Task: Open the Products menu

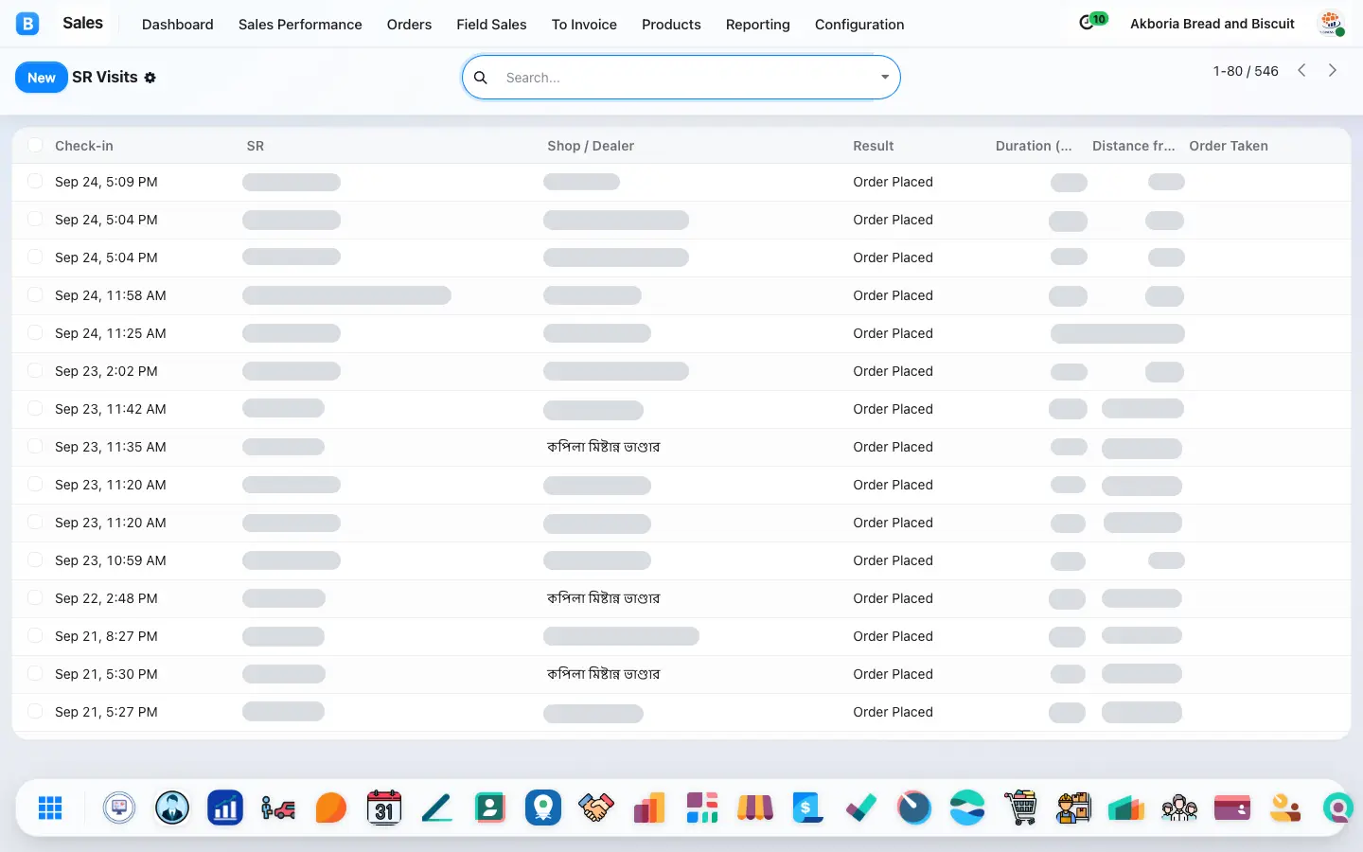Action: pyautogui.click(x=671, y=25)
